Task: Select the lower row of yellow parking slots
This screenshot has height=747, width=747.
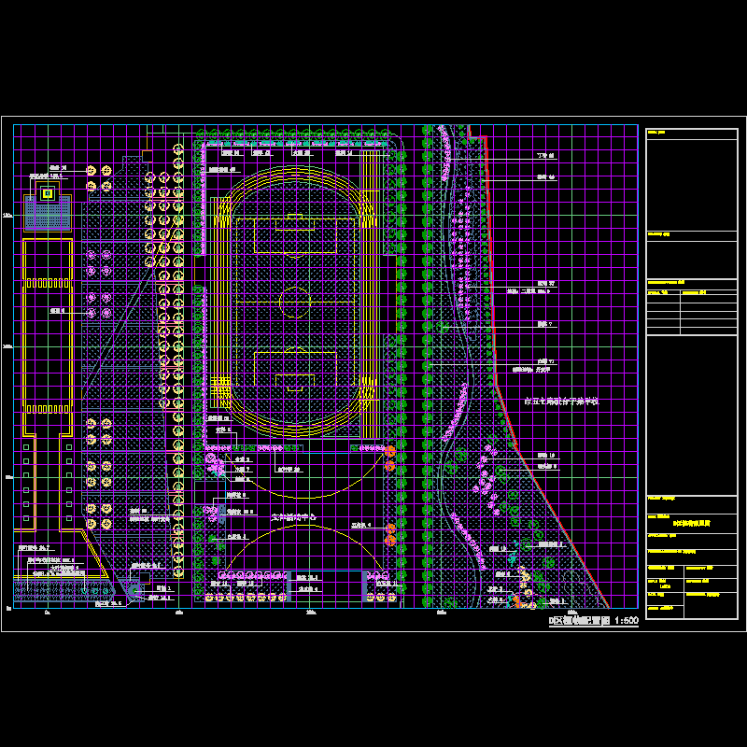Action: tap(47, 410)
